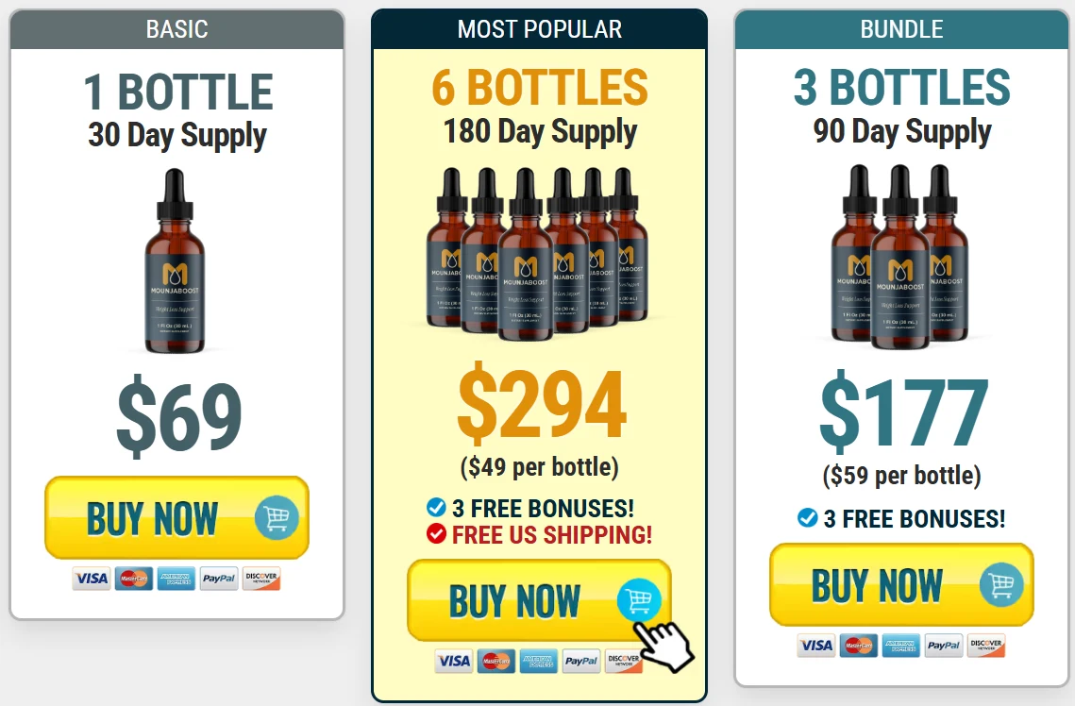The width and height of the screenshot is (1075, 706).
Task: Click the cart icon on the 1 Bottle button
Action: [277, 517]
